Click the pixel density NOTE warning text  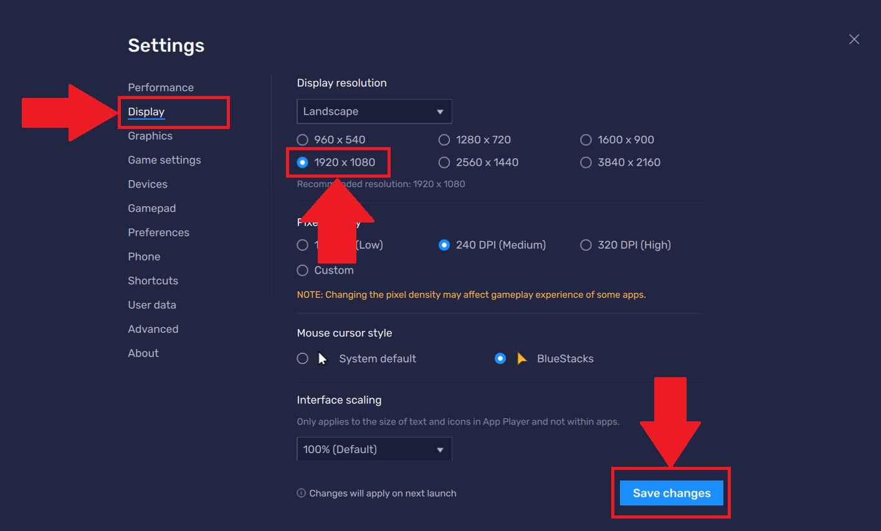(472, 295)
